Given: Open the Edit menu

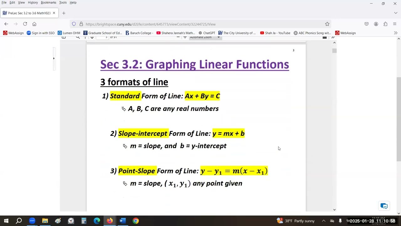Looking at the screenshot, I should [x=12, y=3].
